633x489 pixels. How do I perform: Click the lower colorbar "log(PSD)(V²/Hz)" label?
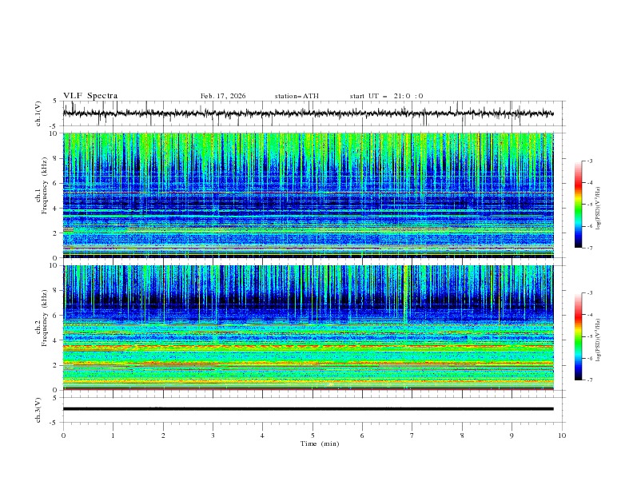[598, 340]
